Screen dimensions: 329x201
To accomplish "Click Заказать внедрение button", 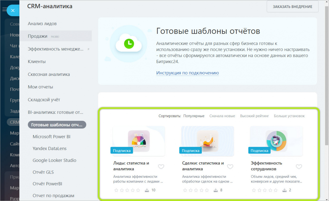I will pos(293,7).
